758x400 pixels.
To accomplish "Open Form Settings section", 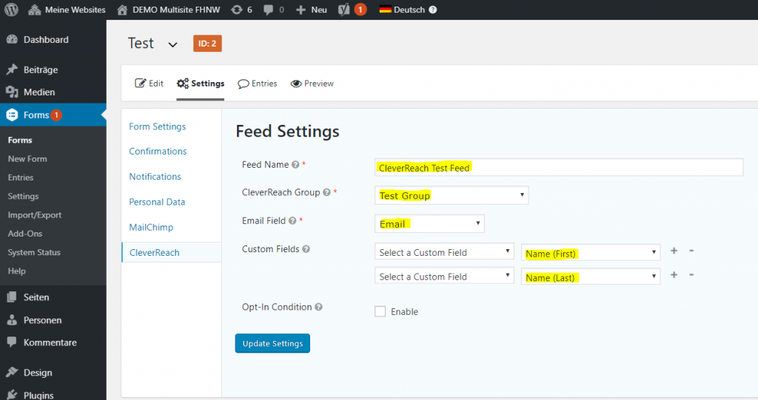I will [158, 126].
